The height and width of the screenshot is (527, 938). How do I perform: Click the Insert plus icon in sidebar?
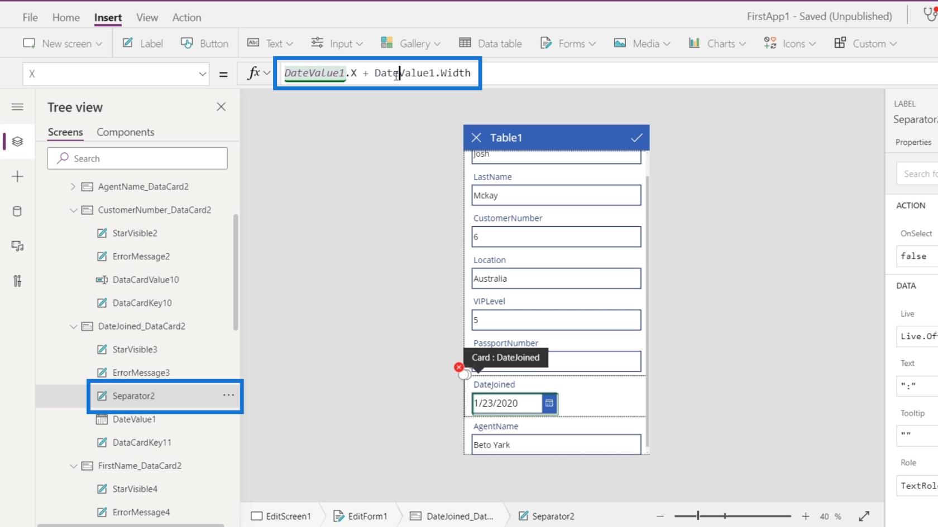pyautogui.click(x=17, y=177)
